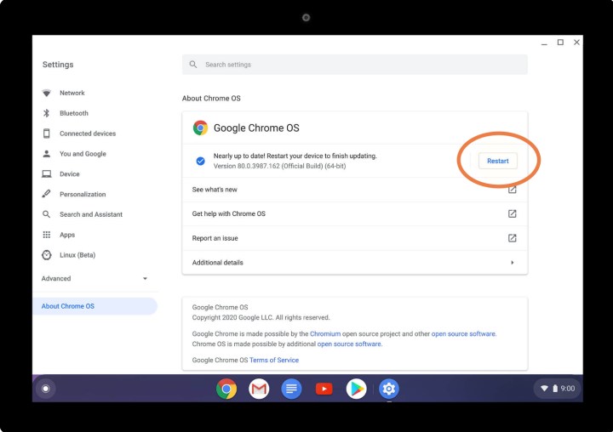Click magnifier icon beside Search and Assistant

tap(47, 214)
